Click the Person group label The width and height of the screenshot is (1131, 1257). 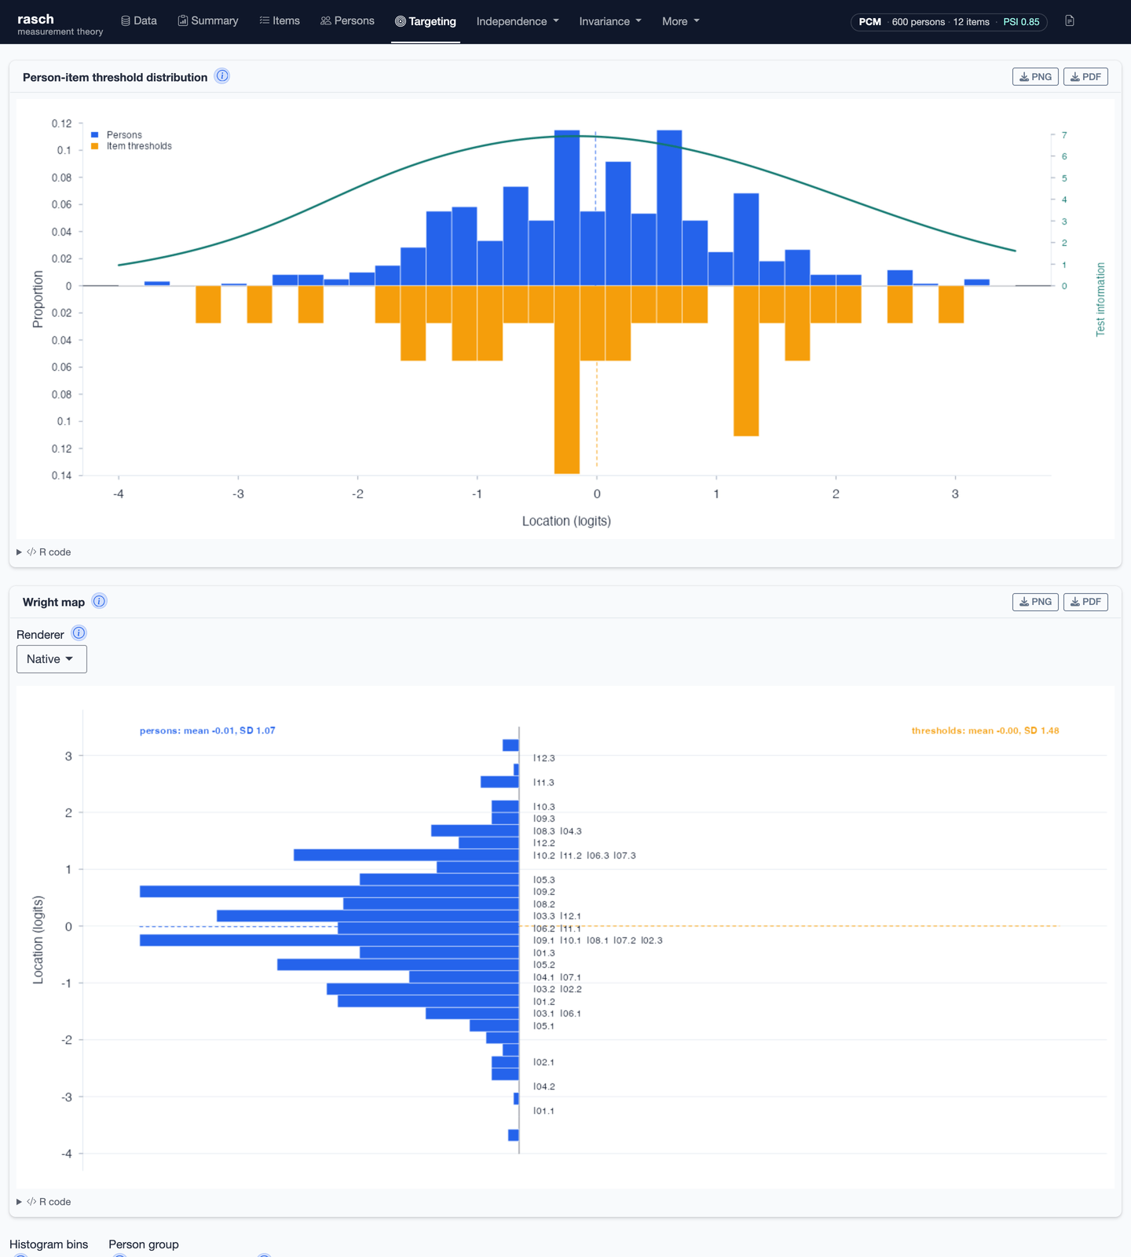144,1244
